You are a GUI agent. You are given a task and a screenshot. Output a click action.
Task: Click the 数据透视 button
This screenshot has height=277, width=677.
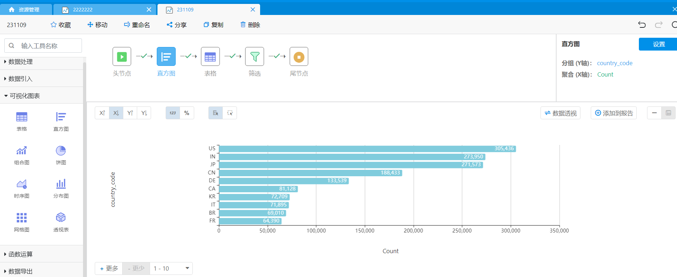[x=560, y=113]
